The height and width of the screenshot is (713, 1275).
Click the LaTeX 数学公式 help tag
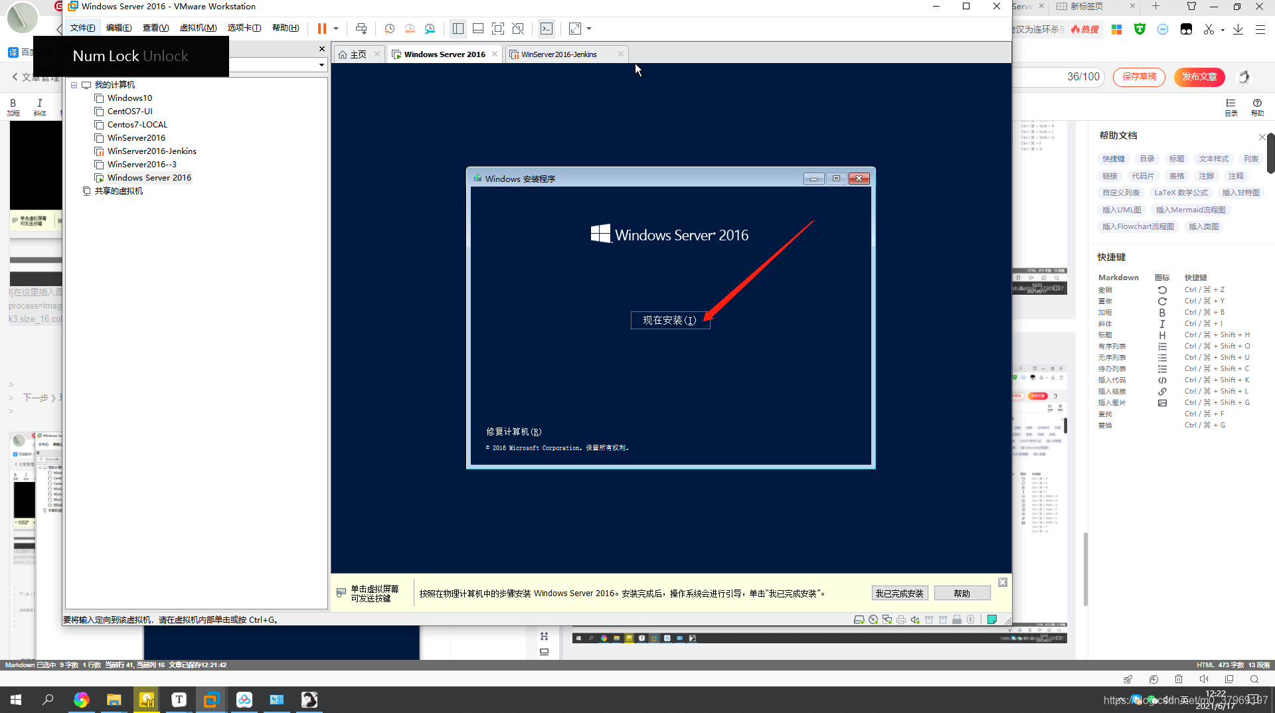tap(1181, 193)
